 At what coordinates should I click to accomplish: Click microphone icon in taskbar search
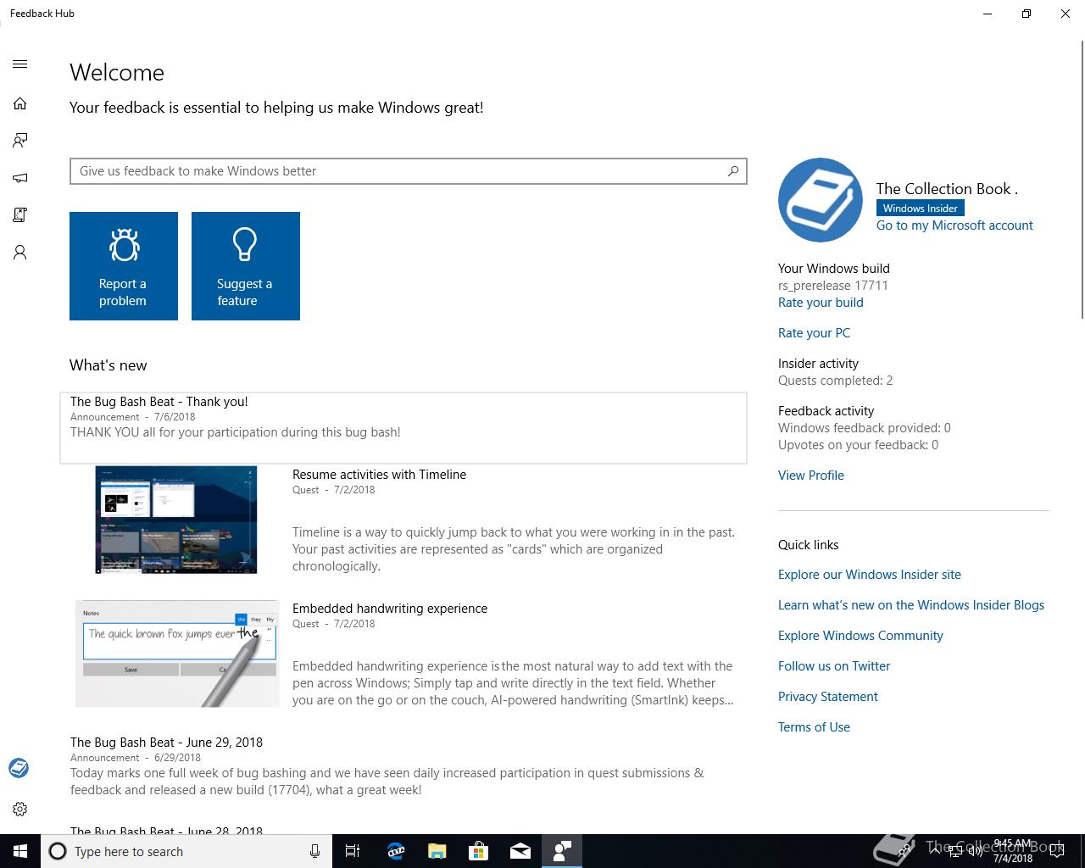pyautogui.click(x=314, y=851)
